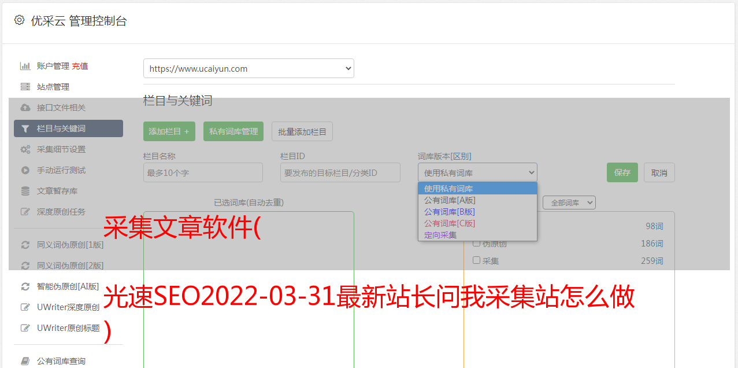Click the 栏目ID input field
Image resolution: width=738 pixels, height=368 pixels.
pos(340,172)
